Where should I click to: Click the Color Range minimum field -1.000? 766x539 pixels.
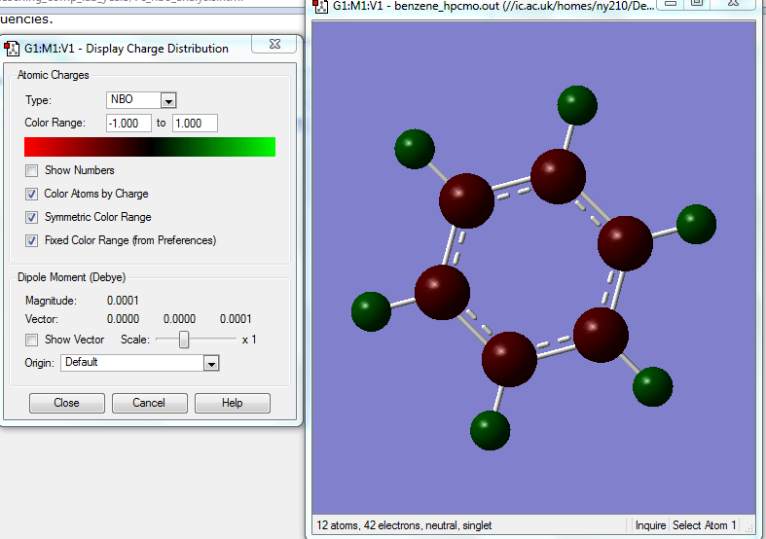coord(128,124)
